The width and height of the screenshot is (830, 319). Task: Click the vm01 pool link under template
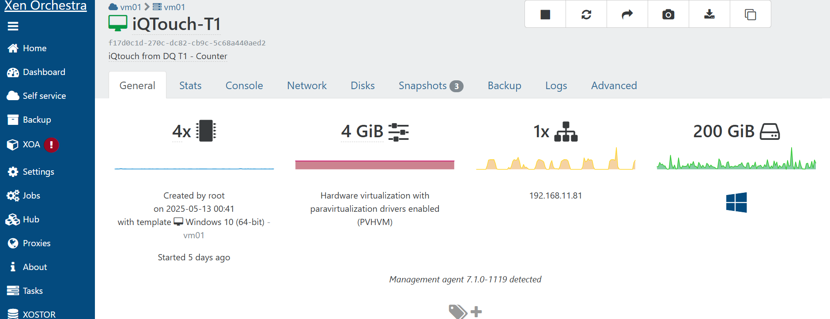tap(194, 235)
